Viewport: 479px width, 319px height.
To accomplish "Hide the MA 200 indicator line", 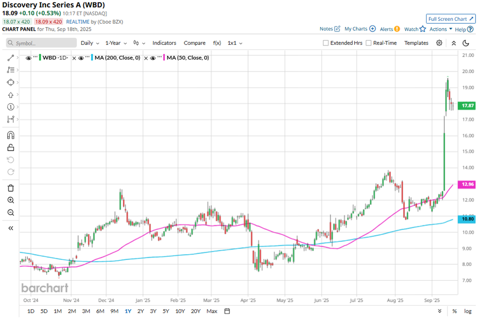I will click(x=81, y=58).
